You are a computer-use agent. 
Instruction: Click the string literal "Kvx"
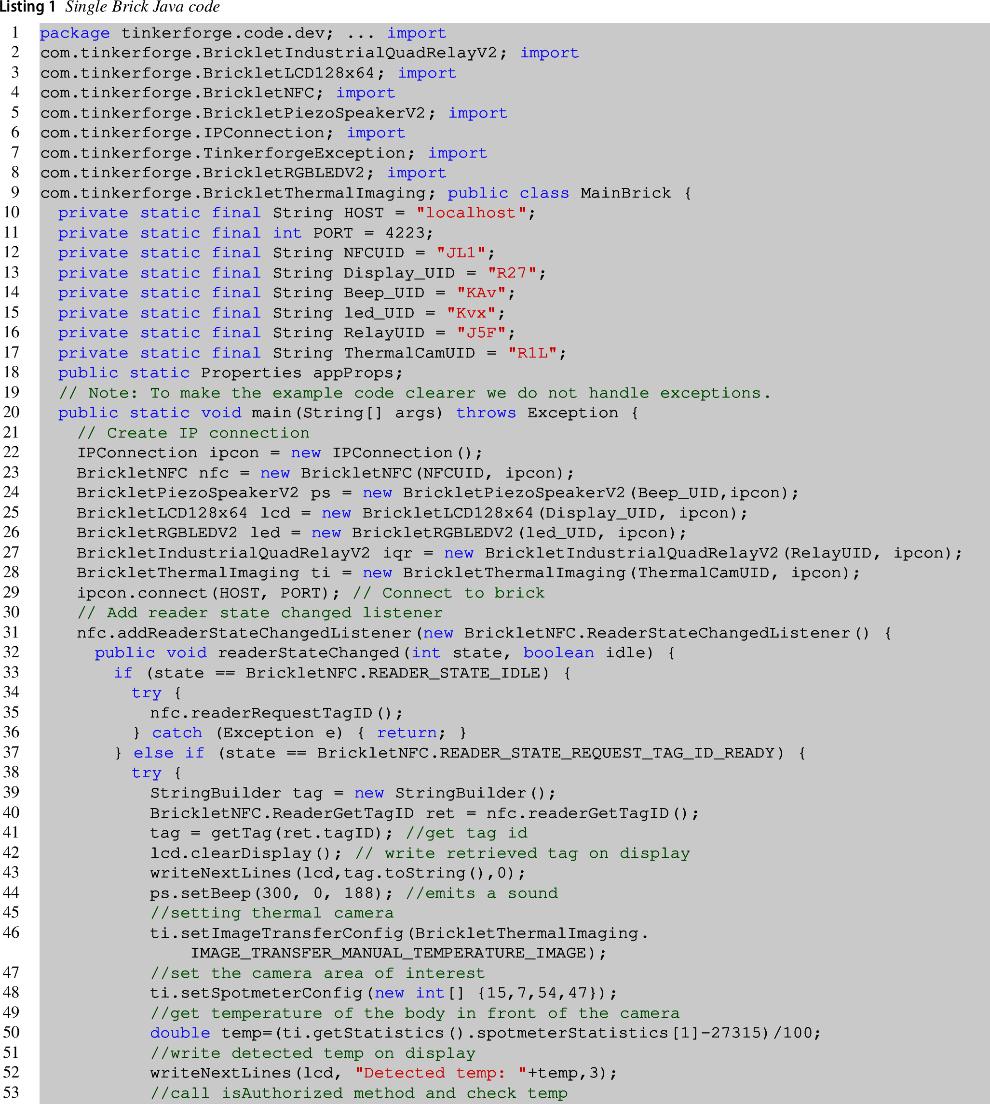[471, 314]
